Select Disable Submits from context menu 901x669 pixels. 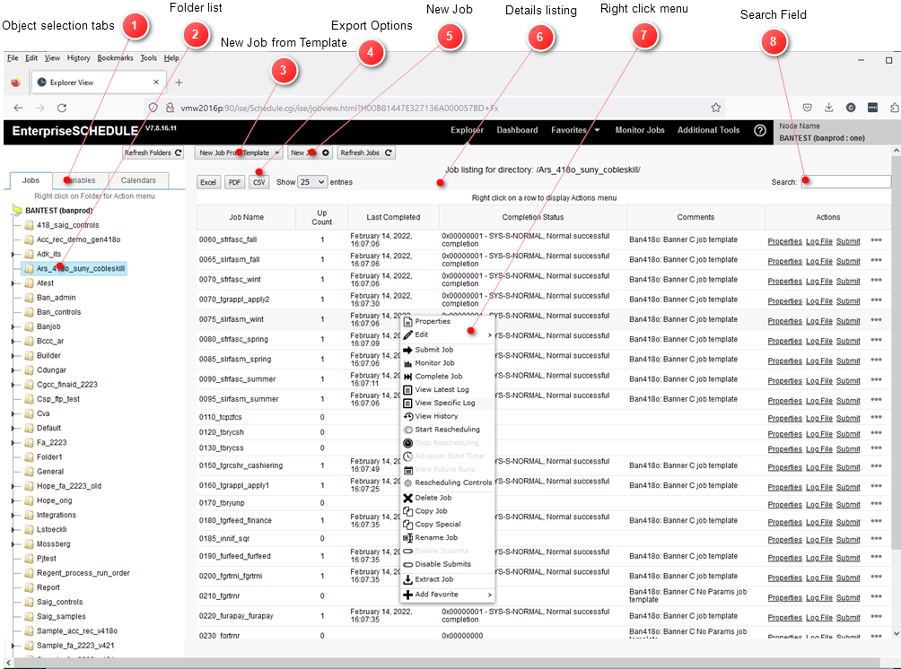442,564
